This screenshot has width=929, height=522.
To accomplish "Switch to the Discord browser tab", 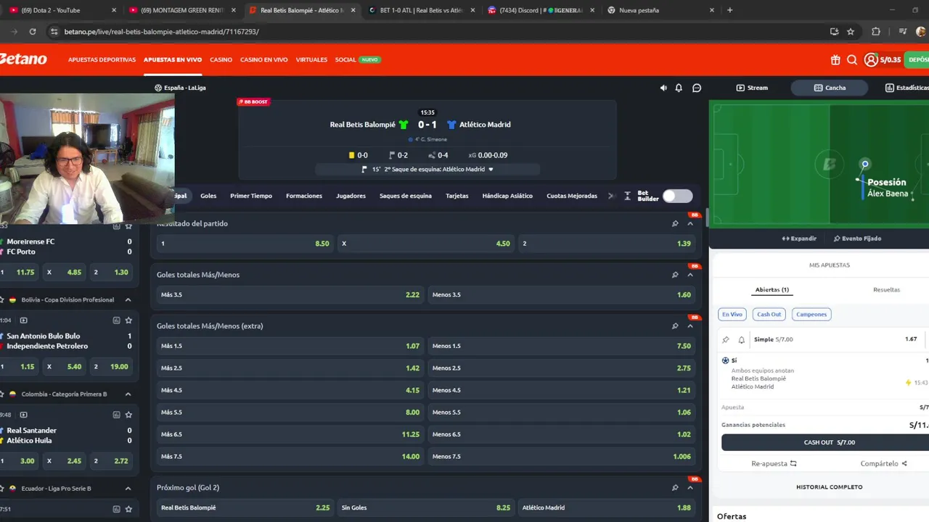I will [x=541, y=10].
